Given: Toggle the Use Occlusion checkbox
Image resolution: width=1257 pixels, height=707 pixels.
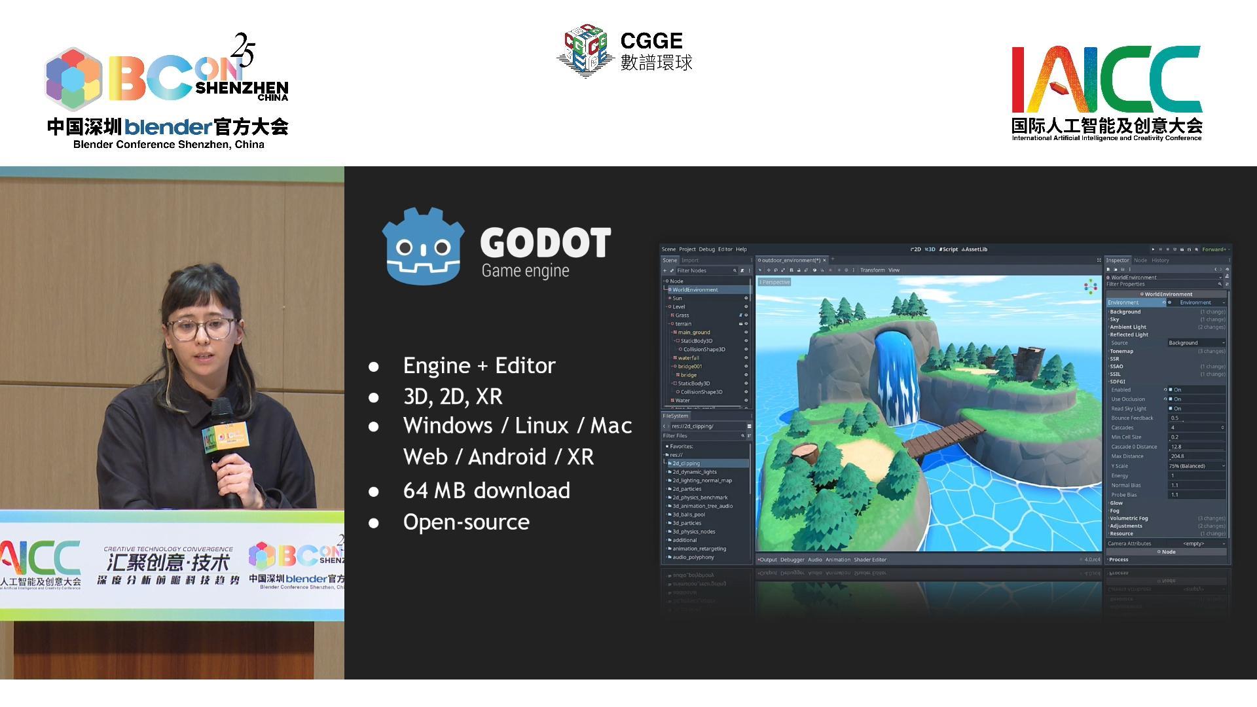Looking at the screenshot, I should [1171, 399].
